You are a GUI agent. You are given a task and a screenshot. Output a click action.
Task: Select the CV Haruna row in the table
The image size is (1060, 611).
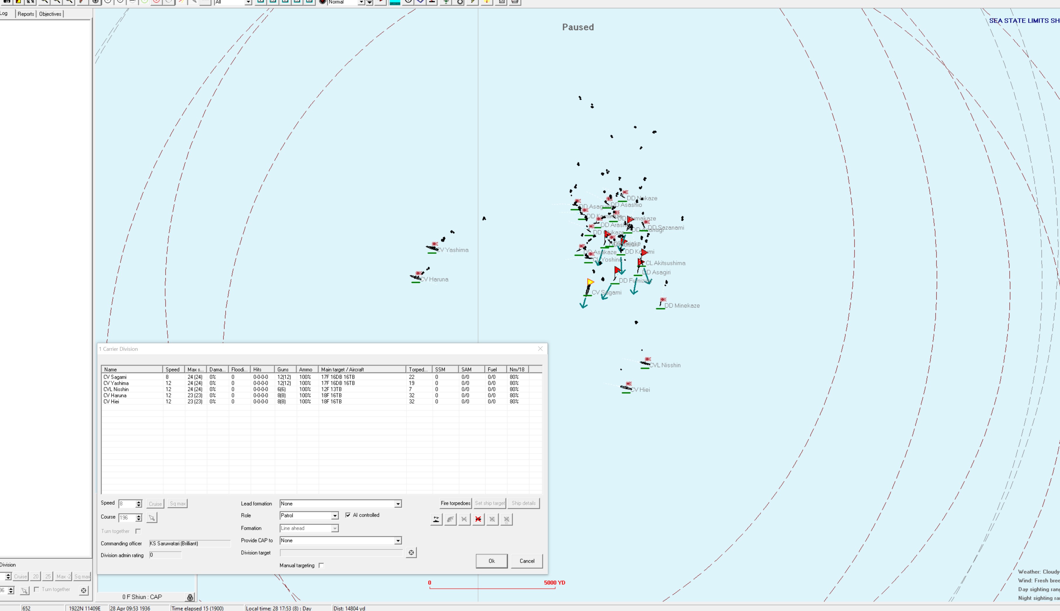tap(321, 395)
